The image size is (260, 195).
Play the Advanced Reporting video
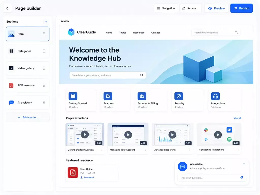pos(172,135)
